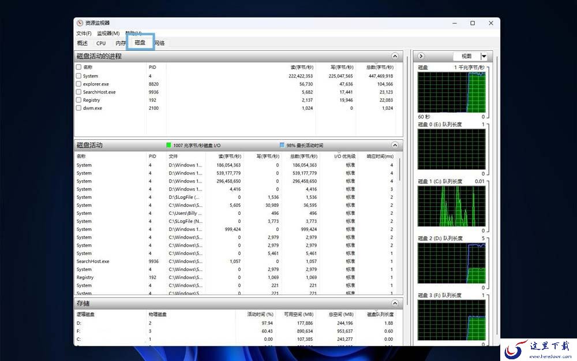Select the C:\Users\Billy file row
Screen dimensions: 577x361
click(235, 213)
